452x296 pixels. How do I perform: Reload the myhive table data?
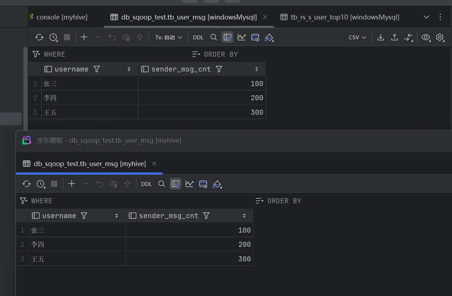point(27,184)
